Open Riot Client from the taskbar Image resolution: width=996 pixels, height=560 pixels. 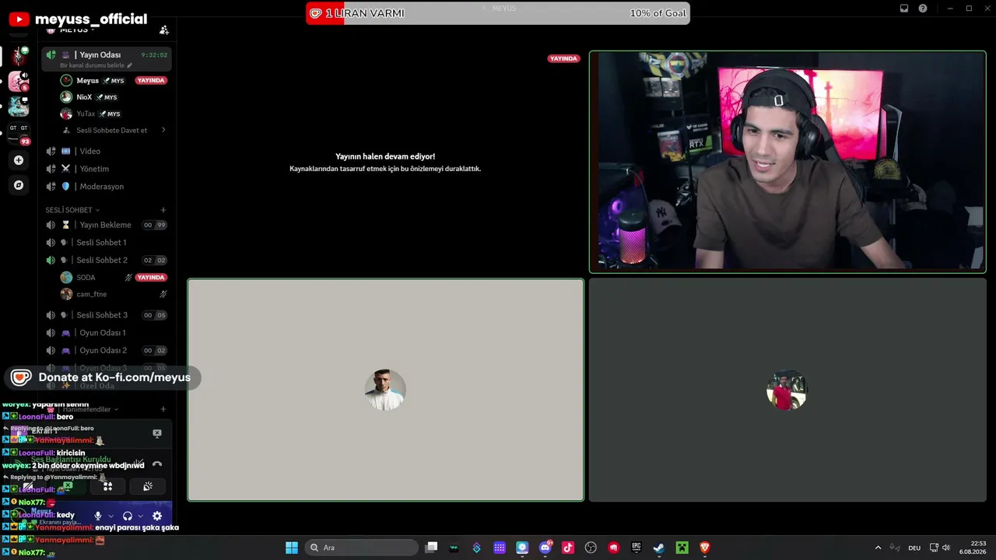(614, 548)
